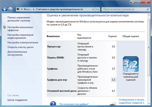Click the 'Поиск в панели управления' search field
The image size is (152, 107).
pyautogui.click(x=124, y=9)
